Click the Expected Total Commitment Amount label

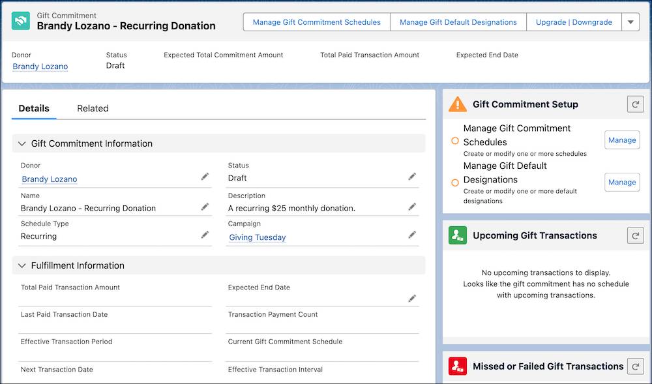tap(223, 55)
